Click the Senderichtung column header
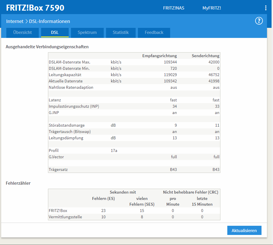 pos(205,56)
